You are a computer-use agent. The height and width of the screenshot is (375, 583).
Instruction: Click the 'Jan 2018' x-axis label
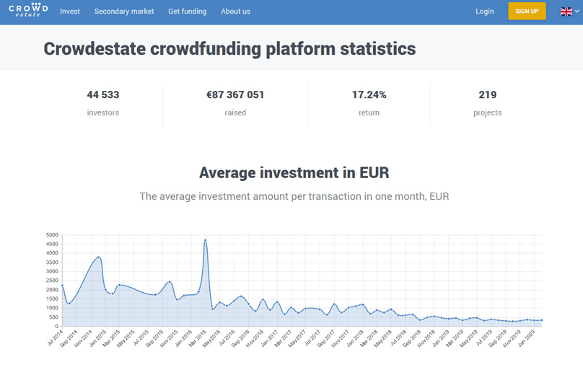pos(356,338)
